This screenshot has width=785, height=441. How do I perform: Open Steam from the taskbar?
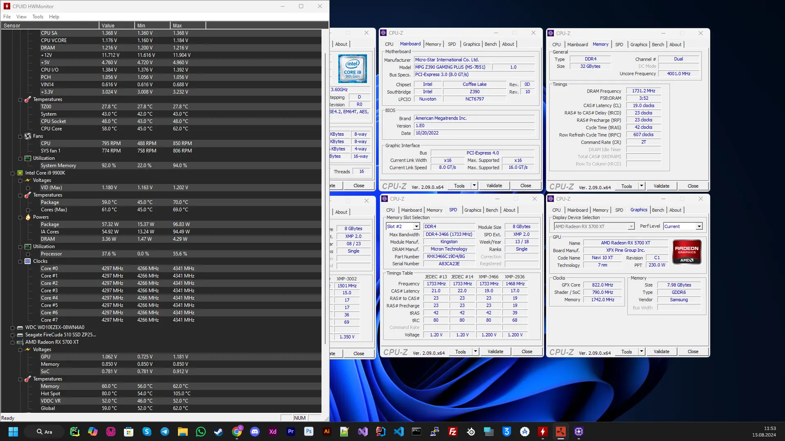(219, 432)
